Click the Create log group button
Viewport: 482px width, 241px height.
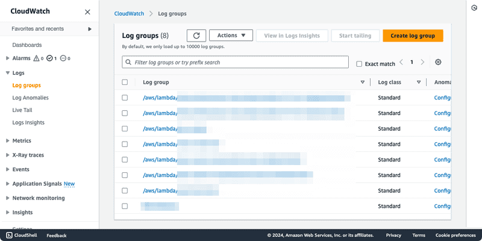[413, 36]
